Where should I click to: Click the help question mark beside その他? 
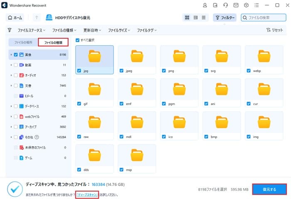[x=37, y=137]
